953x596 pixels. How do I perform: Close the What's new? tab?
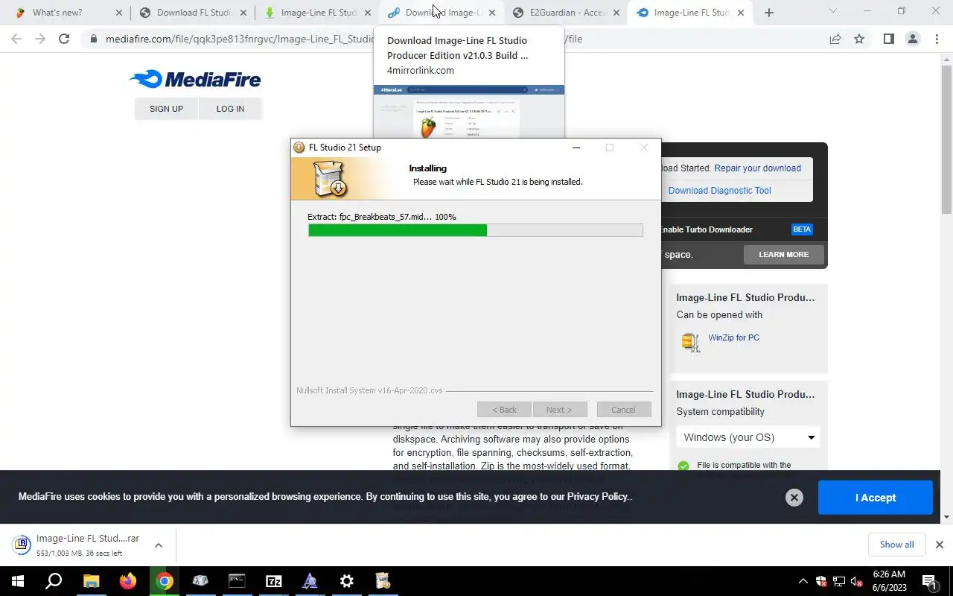click(119, 13)
